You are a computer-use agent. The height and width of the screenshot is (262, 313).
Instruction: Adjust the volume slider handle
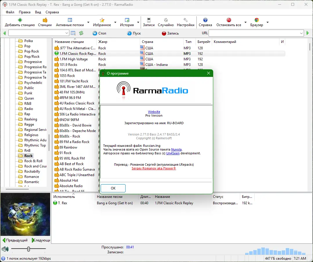[28, 249]
